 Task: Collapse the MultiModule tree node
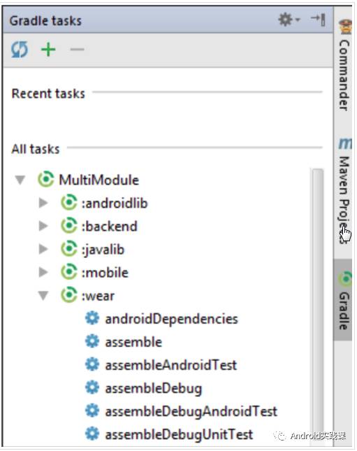[20, 180]
